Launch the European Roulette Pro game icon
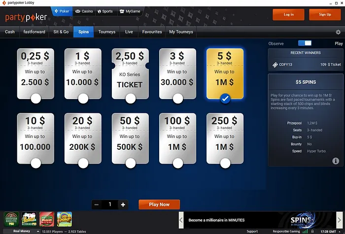Image resolution: width=345 pixels, height=234 pixels. tap(11, 219)
